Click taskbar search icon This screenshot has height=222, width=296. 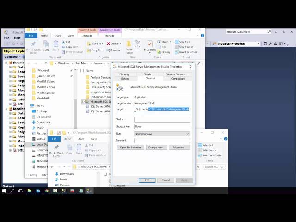tap(12, 191)
